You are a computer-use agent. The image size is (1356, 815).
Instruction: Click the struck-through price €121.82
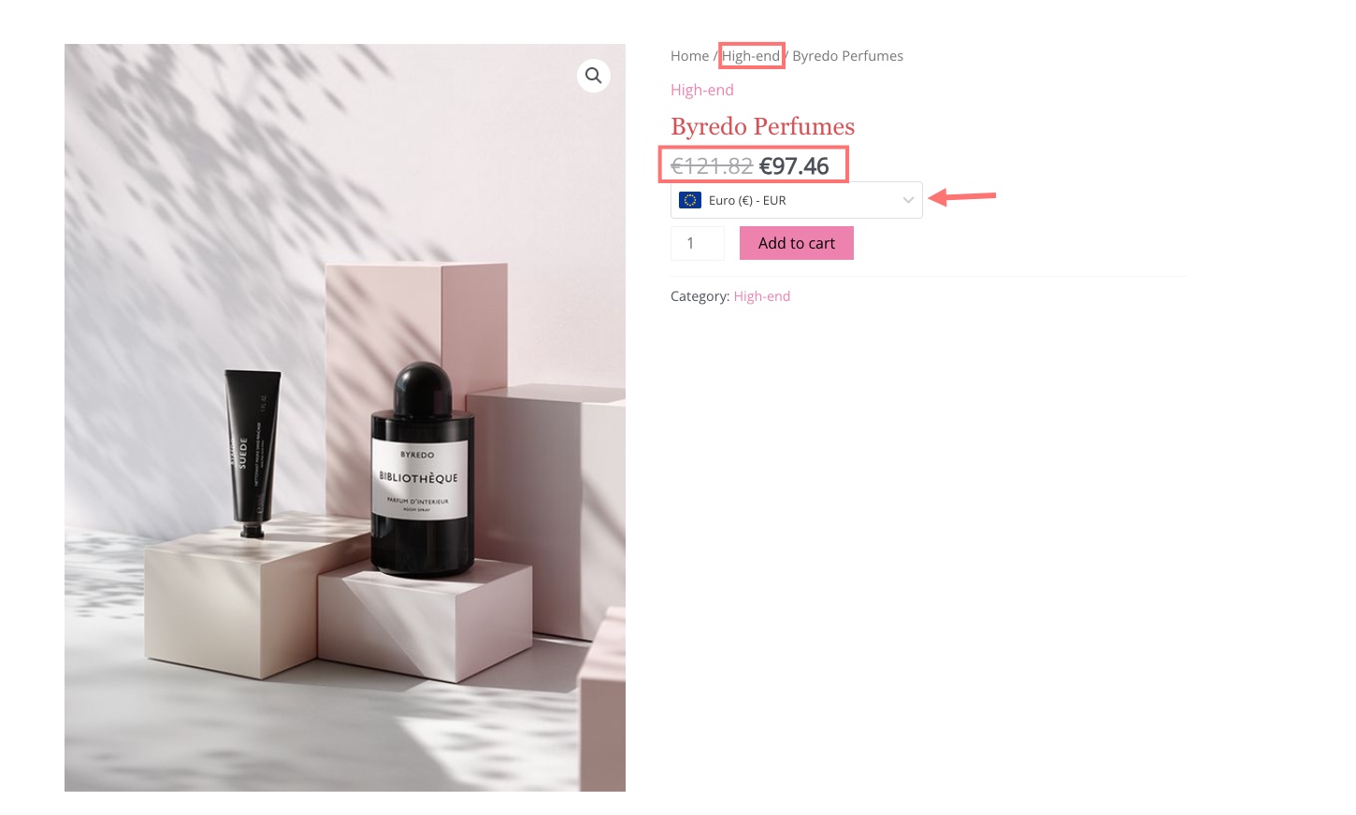tap(712, 166)
